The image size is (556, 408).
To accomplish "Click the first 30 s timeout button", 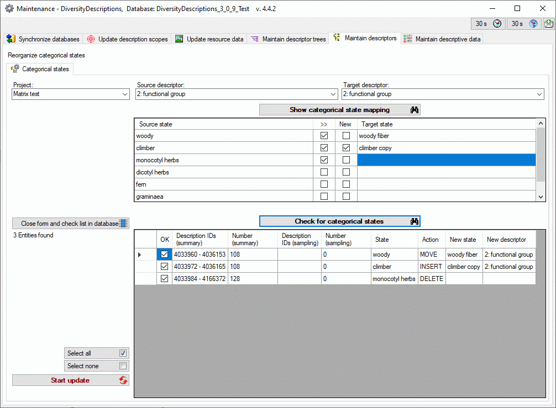I will (x=487, y=24).
